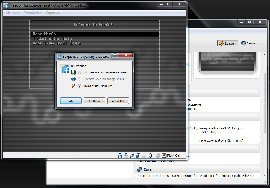This screenshot has width=270, height=188.
Task: Open the 'Устройства' menu
Action: [33, 13]
